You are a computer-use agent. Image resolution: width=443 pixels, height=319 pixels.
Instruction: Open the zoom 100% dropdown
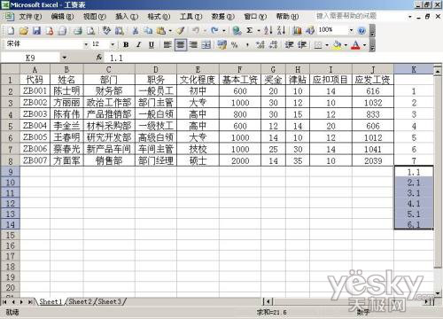click(351, 30)
